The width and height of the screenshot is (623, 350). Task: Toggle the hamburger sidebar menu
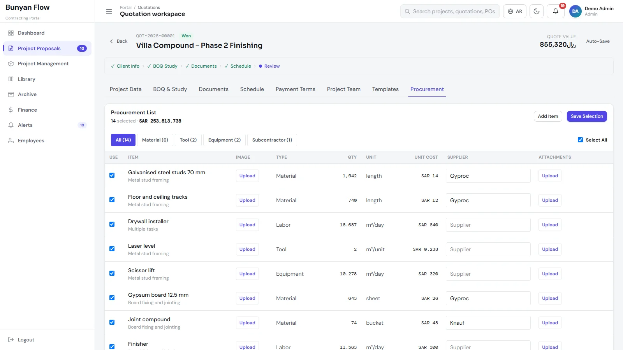point(109,11)
